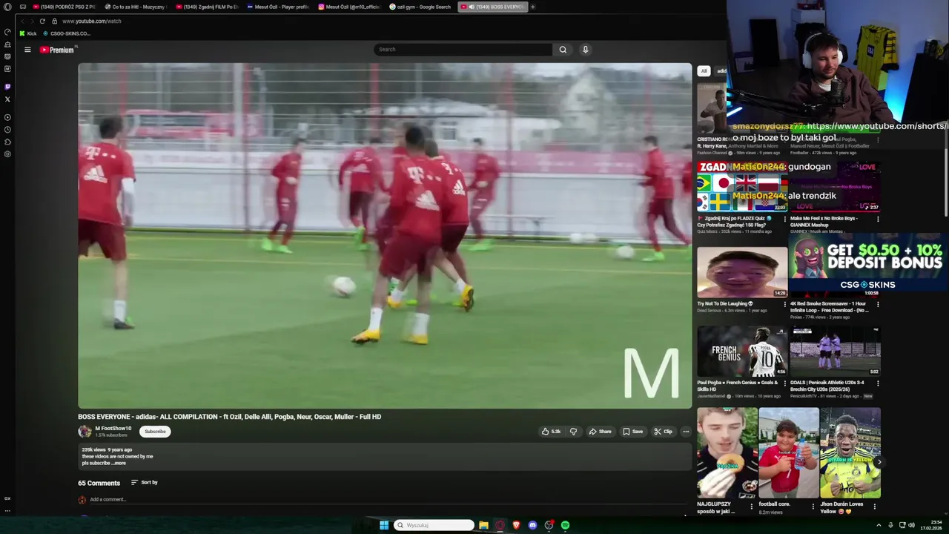Open the Jhon Durán Loves Yellow short
This screenshot has height=534, width=949.
point(850,452)
